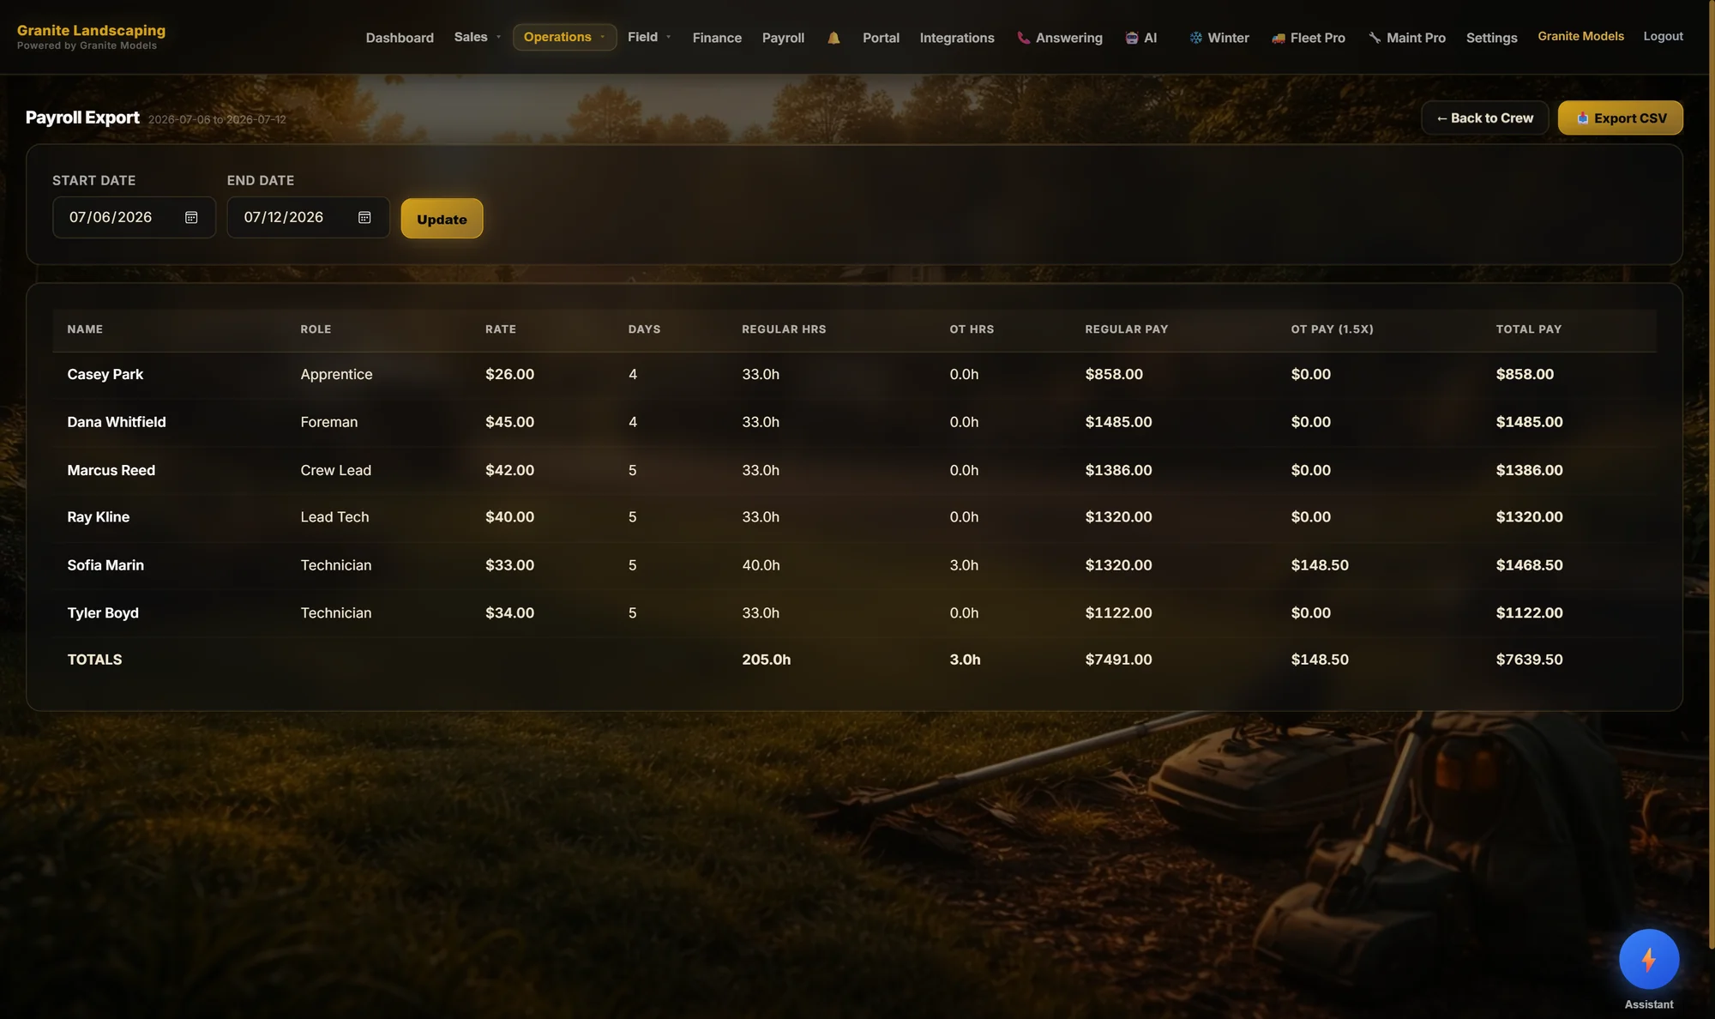Click the 205.0h total regular hours

coord(766,660)
